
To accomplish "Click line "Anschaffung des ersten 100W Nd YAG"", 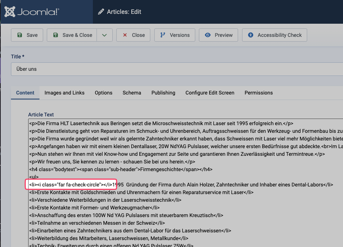I will (x=126, y=215).
